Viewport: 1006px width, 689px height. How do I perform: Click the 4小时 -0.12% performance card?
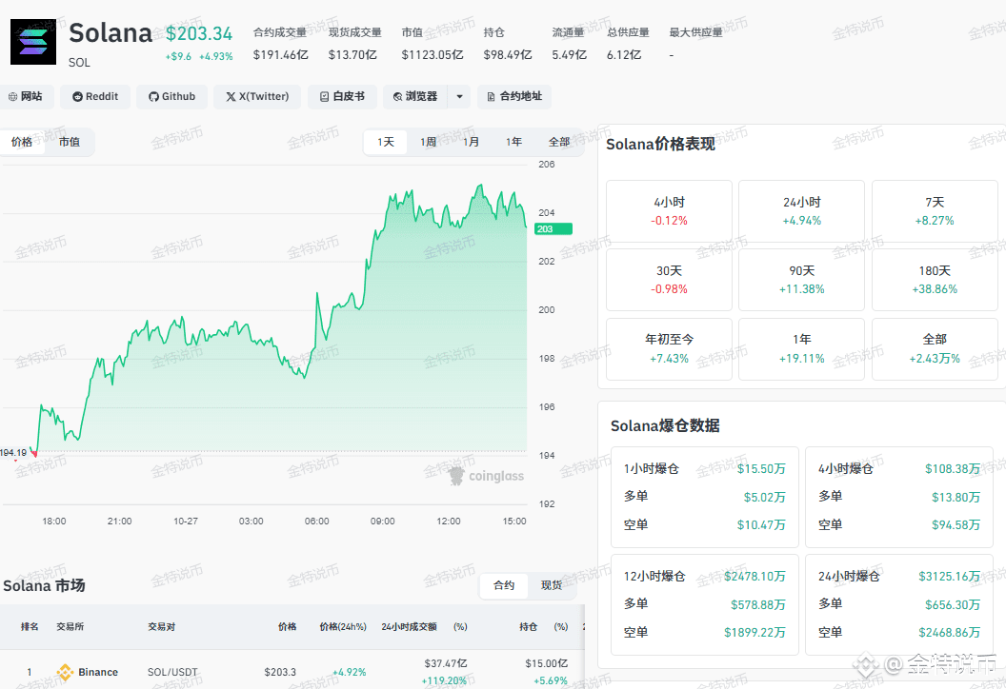click(x=669, y=211)
